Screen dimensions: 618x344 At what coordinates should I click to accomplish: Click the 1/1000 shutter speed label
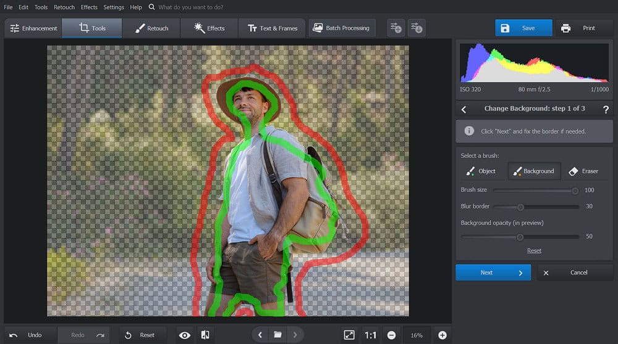tap(599, 89)
